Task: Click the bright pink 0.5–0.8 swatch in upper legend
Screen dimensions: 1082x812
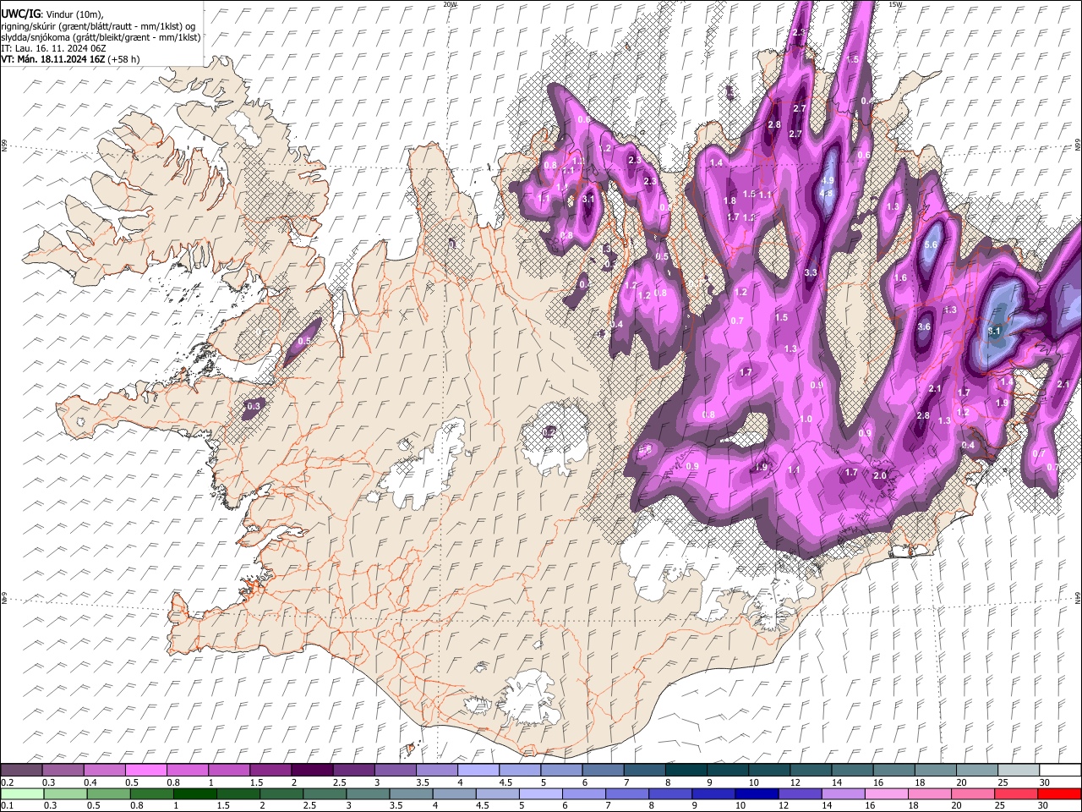Action: coord(145,770)
